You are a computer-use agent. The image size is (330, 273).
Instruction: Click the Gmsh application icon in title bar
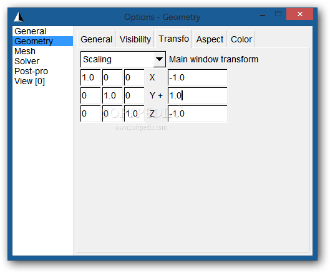click(19, 17)
